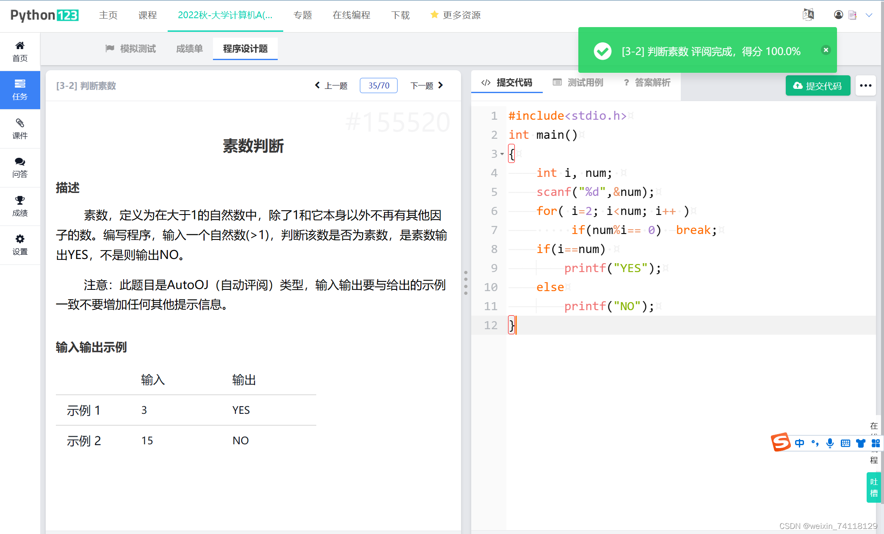Click the translate language icon
The image size is (884, 534).
808,15
